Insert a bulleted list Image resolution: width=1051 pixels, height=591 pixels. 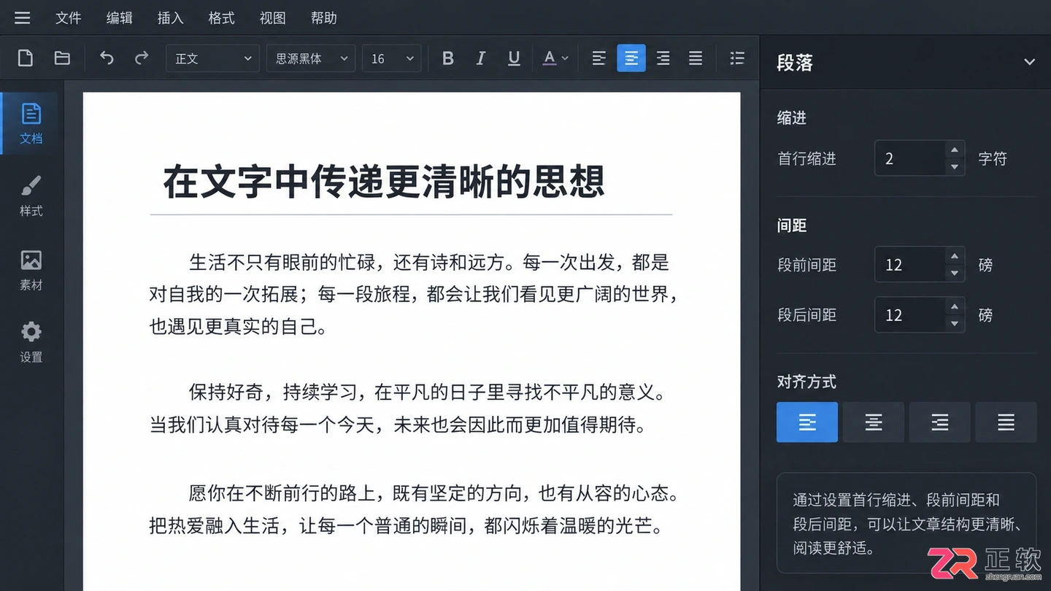point(737,58)
